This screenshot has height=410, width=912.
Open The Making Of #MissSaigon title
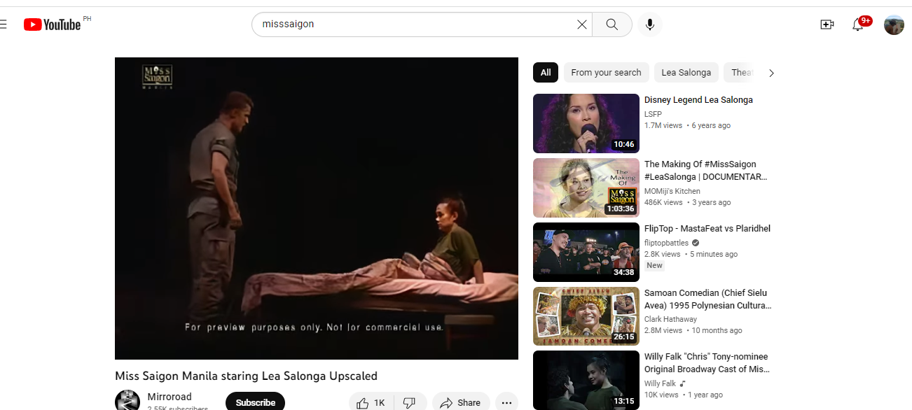coord(706,171)
